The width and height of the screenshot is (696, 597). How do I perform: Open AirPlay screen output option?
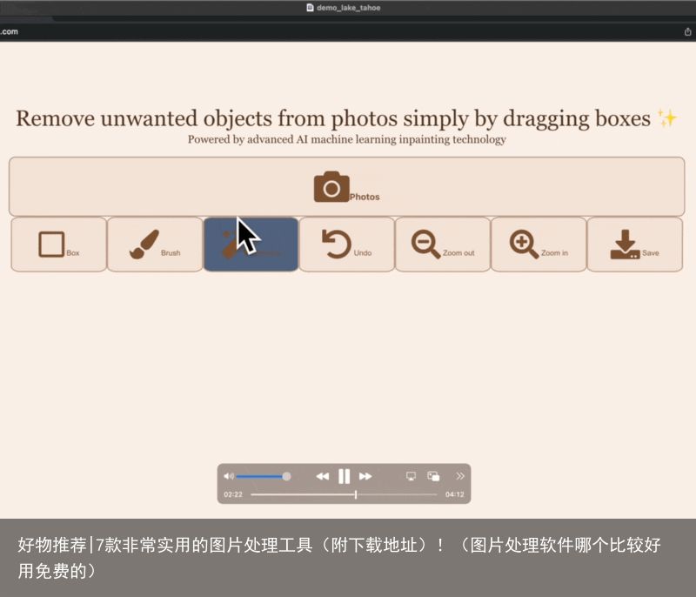[411, 476]
